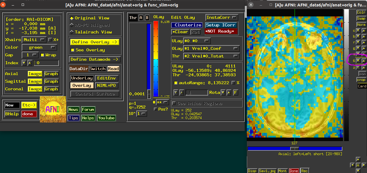Click the Switch DataDir button
The image size is (367, 173).
point(97,69)
